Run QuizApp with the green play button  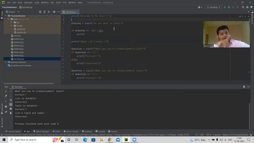click(x=225, y=7)
